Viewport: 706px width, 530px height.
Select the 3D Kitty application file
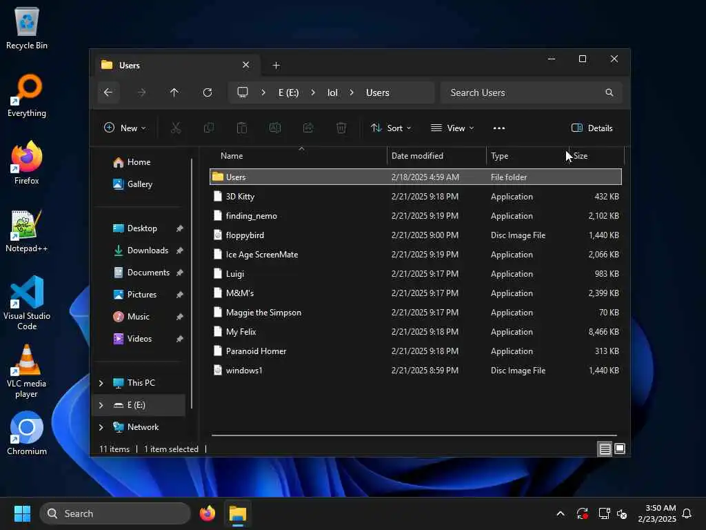click(416, 197)
